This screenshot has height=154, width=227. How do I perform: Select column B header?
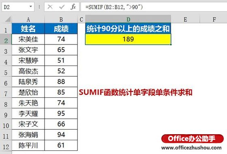(61, 19)
